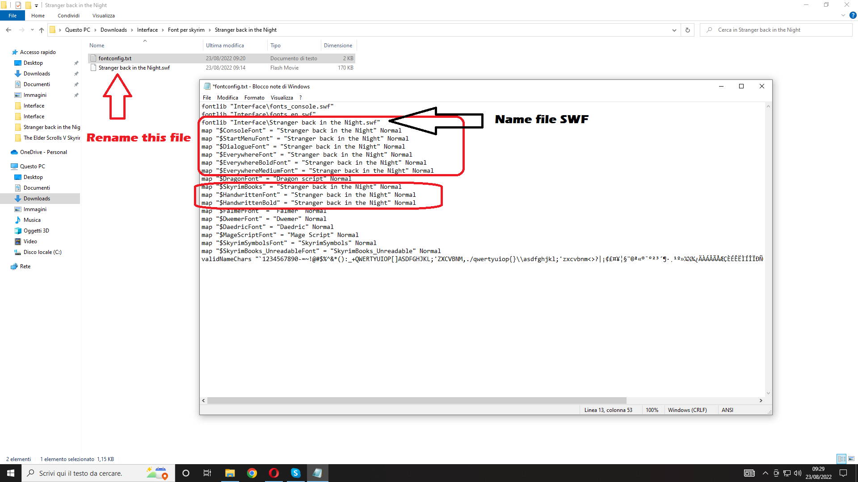The image size is (858, 482).
Task: Open Notepad Visualizza menu
Action: 282,98
